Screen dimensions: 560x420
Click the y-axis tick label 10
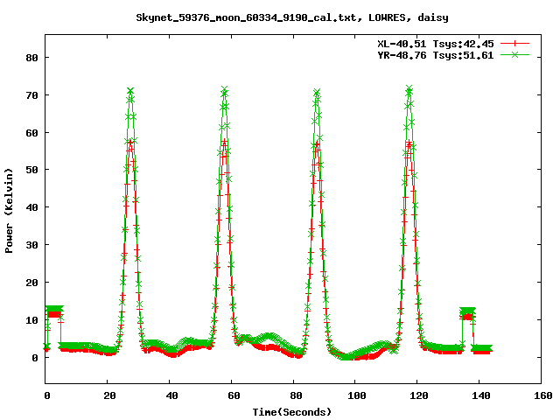click(x=31, y=320)
